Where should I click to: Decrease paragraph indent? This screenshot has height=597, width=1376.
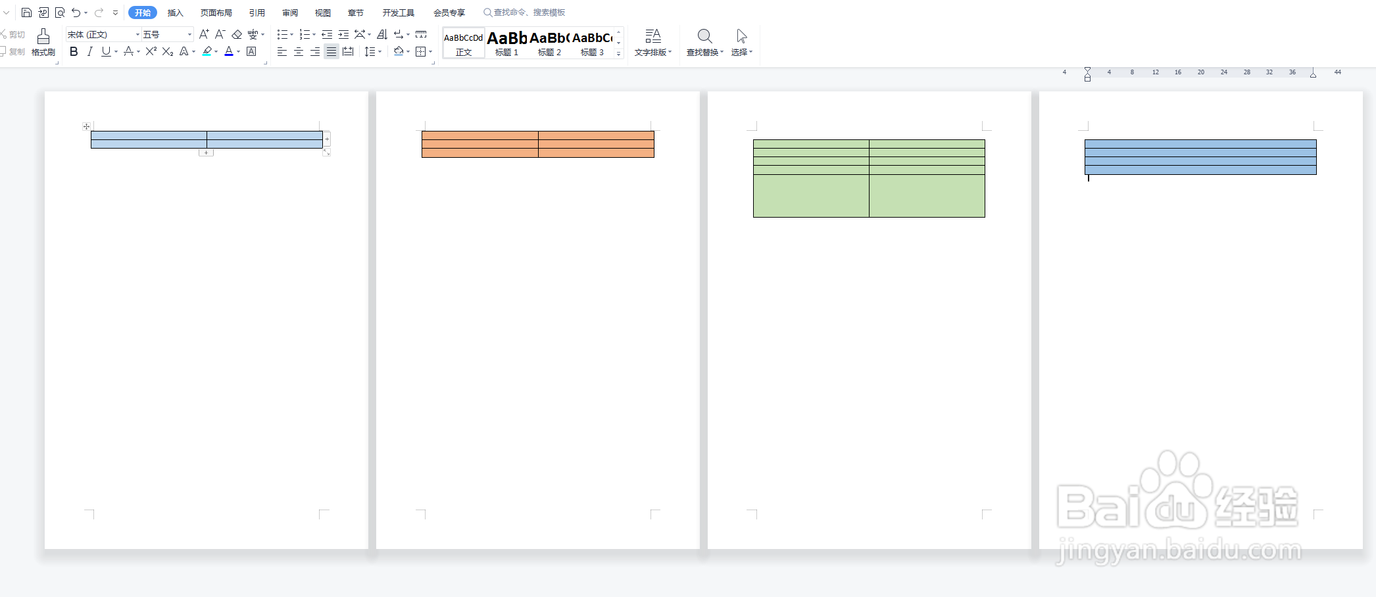coord(327,34)
